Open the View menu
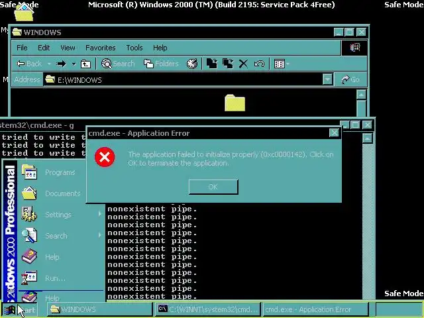 (x=68, y=48)
